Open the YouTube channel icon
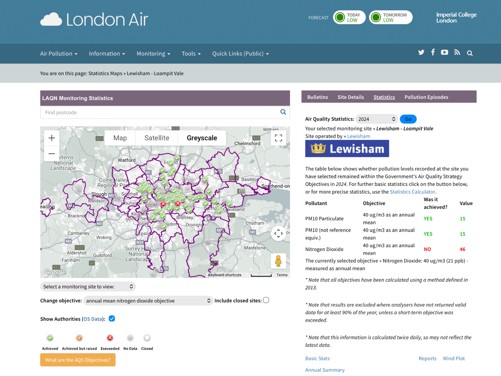 pos(444,52)
